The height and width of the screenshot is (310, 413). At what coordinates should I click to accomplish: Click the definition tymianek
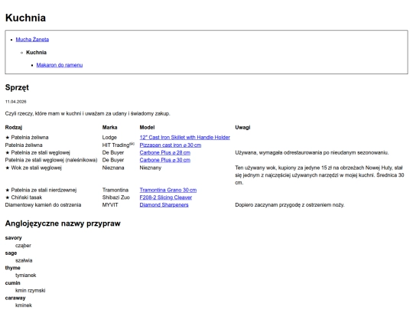point(26,276)
